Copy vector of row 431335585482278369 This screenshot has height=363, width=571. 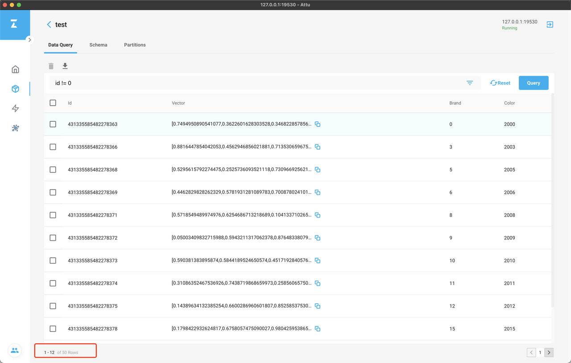tap(318, 192)
